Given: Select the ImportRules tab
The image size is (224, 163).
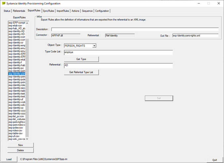Looking at the screenshot, I should (x=63, y=11).
